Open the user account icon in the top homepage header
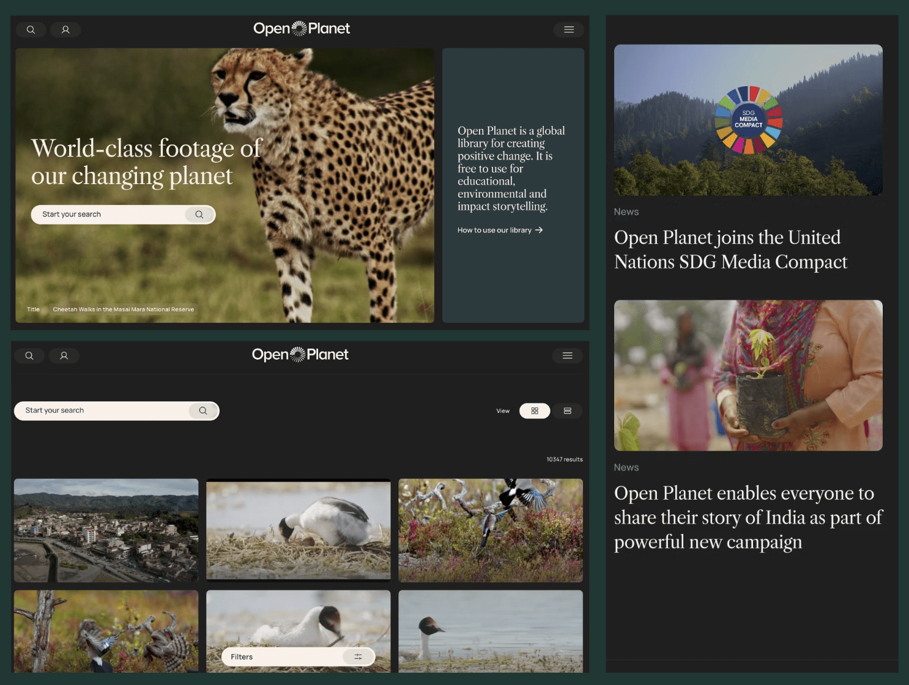The width and height of the screenshot is (909, 685). tap(65, 29)
